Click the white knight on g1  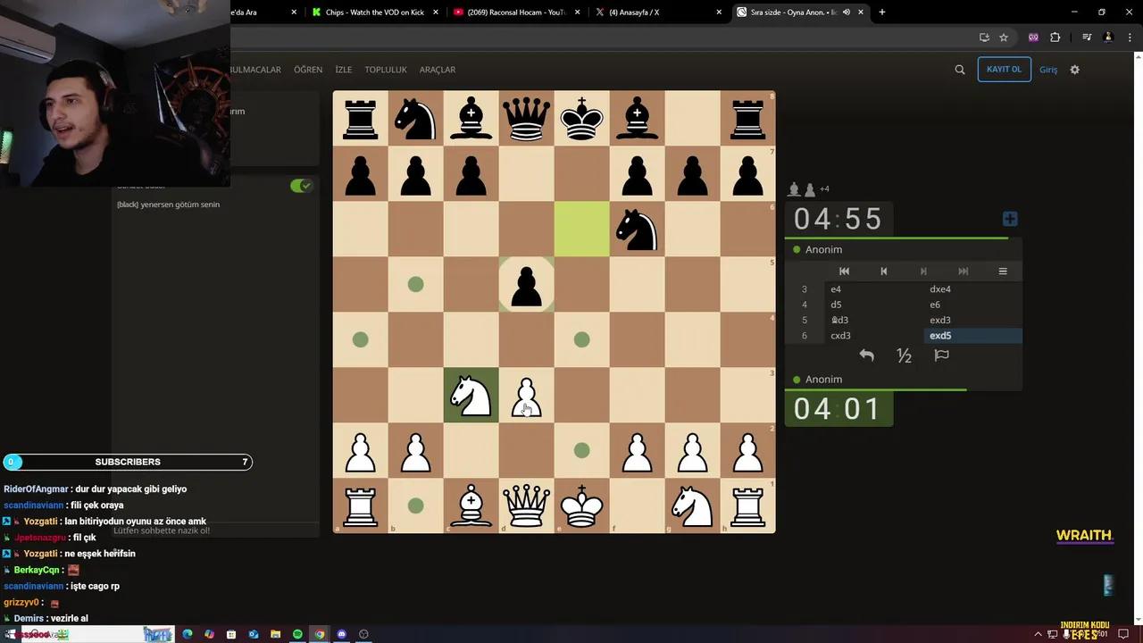692,505
